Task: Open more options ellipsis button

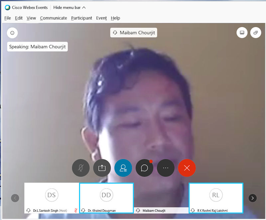Action: pyautogui.click(x=166, y=168)
